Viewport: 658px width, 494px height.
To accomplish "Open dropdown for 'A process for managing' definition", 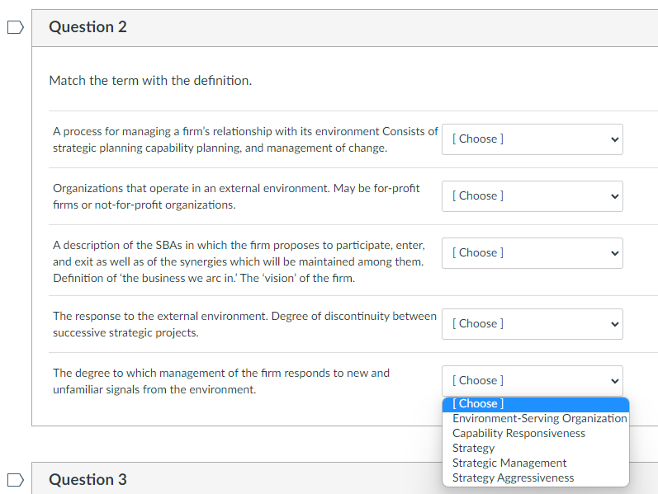I will pos(533,139).
